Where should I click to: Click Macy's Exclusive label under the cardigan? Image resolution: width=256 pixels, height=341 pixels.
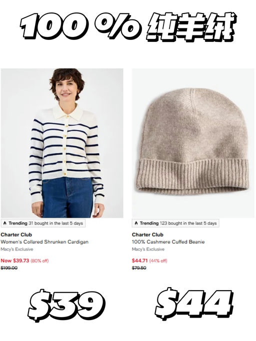coord(17,249)
